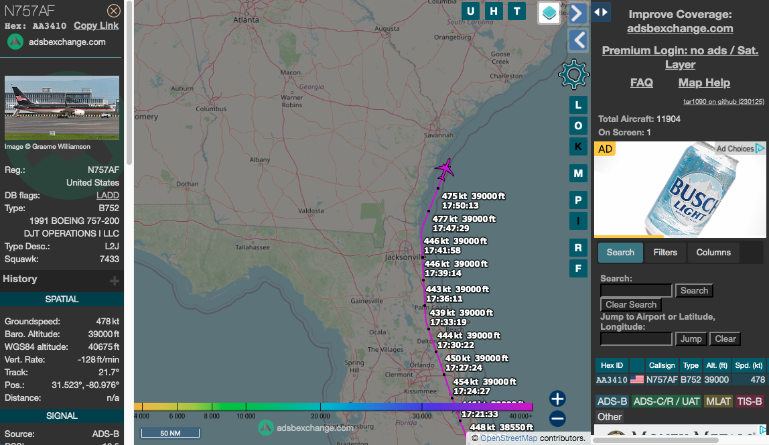Toggle the M map button

pyautogui.click(x=578, y=173)
